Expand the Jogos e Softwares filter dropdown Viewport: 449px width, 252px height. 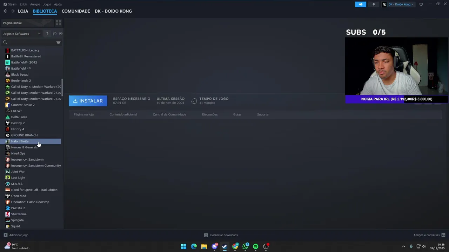tap(22, 34)
